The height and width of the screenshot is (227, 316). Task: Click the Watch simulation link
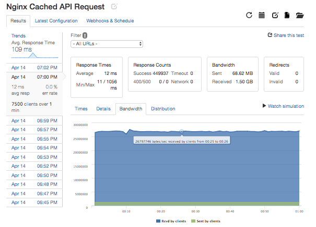pos(286,106)
